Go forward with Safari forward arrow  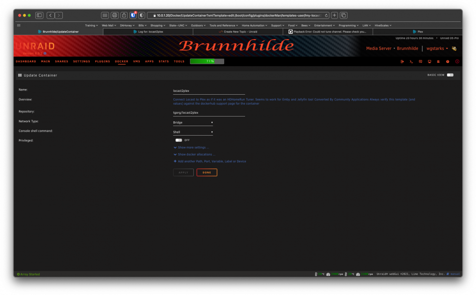(59, 15)
